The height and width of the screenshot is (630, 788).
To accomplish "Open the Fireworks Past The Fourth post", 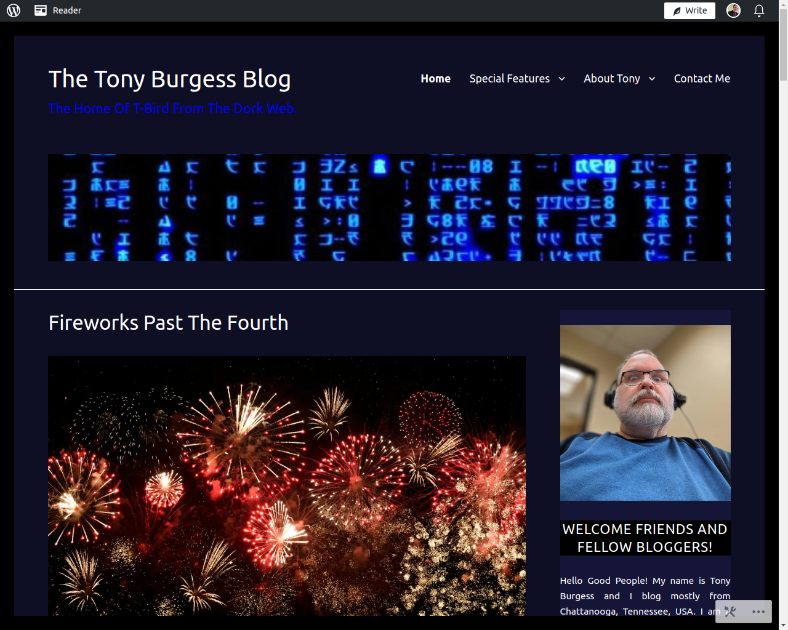I will [x=168, y=322].
